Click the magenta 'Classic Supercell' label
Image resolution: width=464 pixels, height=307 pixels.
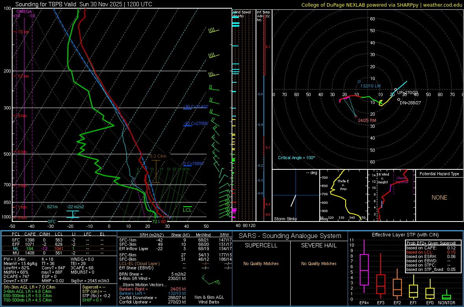point(402,180)
